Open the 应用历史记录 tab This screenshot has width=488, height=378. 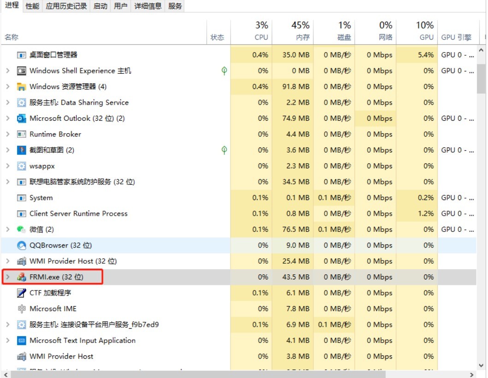[66, 6]
